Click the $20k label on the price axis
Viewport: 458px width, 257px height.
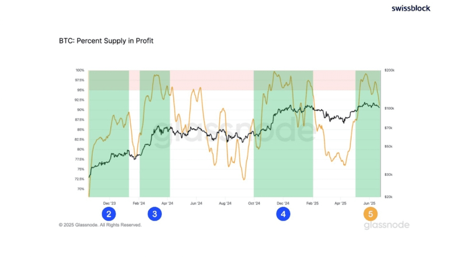point(388,196)
